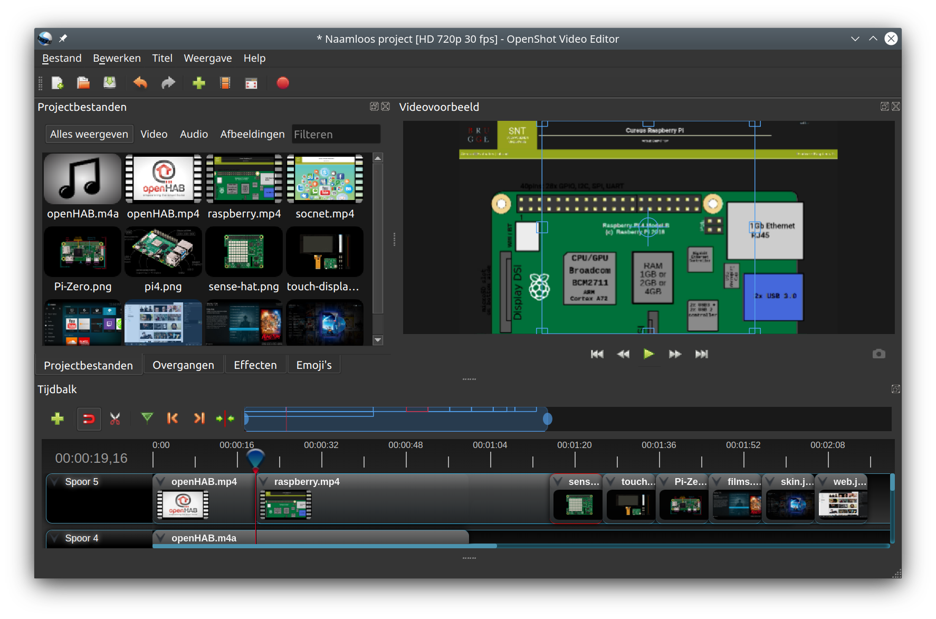Import files with the green plus icon

(199, 83)
